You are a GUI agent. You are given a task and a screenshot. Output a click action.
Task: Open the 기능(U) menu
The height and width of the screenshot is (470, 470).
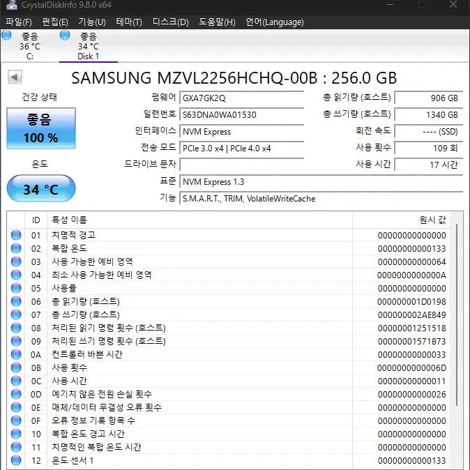pyautogui.click(x=92, y=22)
